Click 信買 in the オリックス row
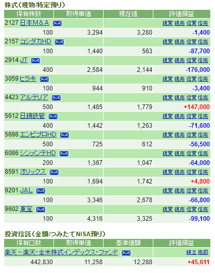215x273 pixels. [x=192, y=172]
